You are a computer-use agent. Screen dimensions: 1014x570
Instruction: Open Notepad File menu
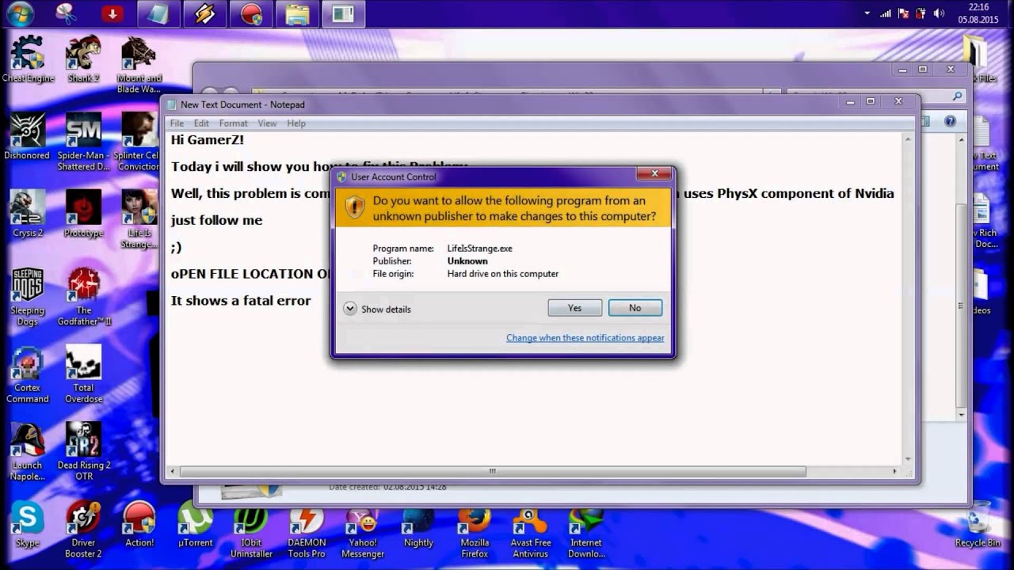pos(177,123)
